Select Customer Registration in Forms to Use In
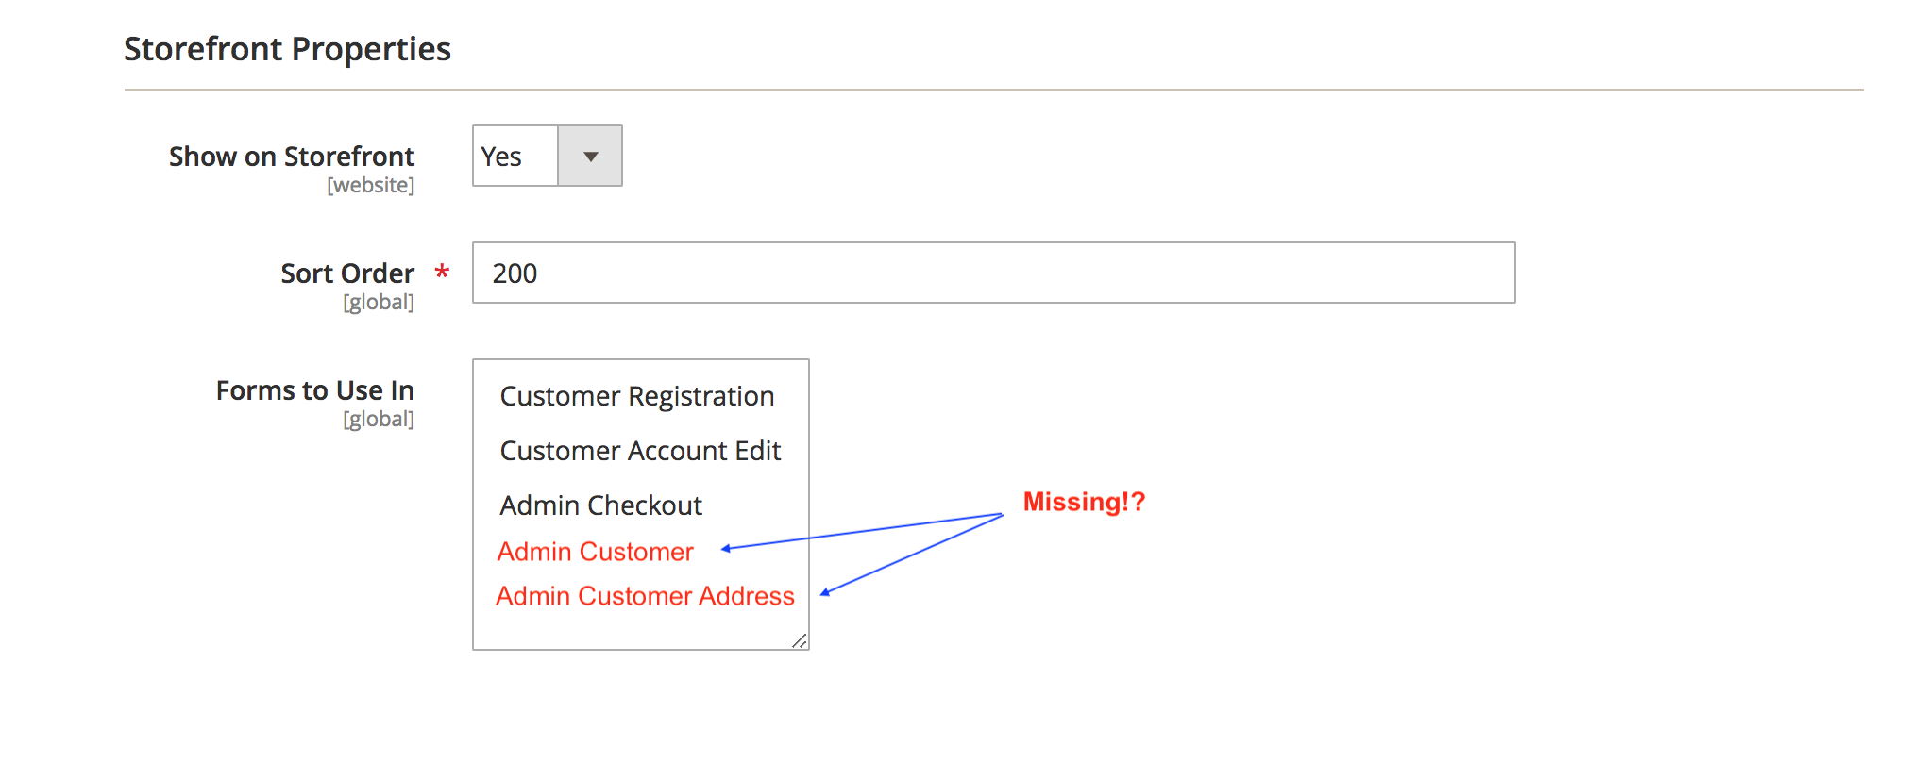 pyautogui.click(x=636, y=396)
